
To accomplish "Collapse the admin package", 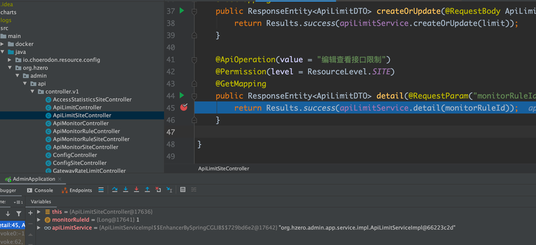I will (x=18, y=76).
